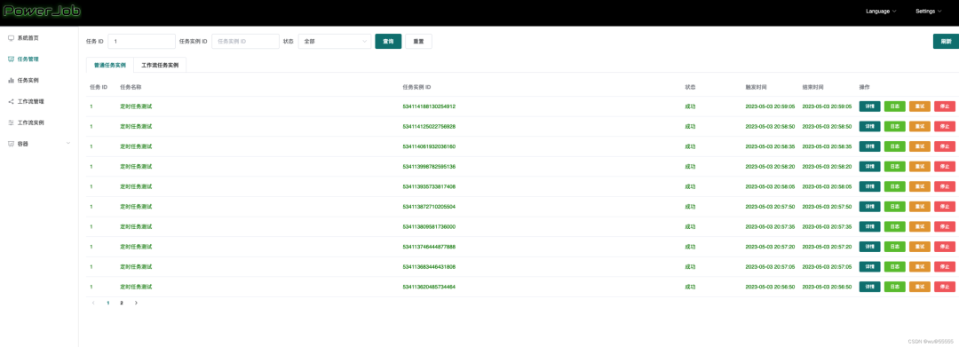The height and width of the screenshot is (347, 959).
Task: Click the 重置 reset button
Action: [418, 42]
